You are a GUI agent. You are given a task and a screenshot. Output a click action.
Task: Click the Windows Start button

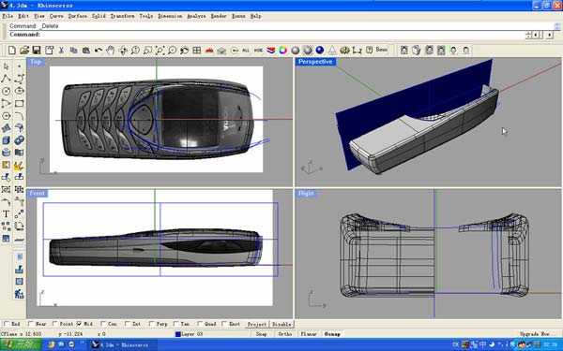click(x=21, y=344)
